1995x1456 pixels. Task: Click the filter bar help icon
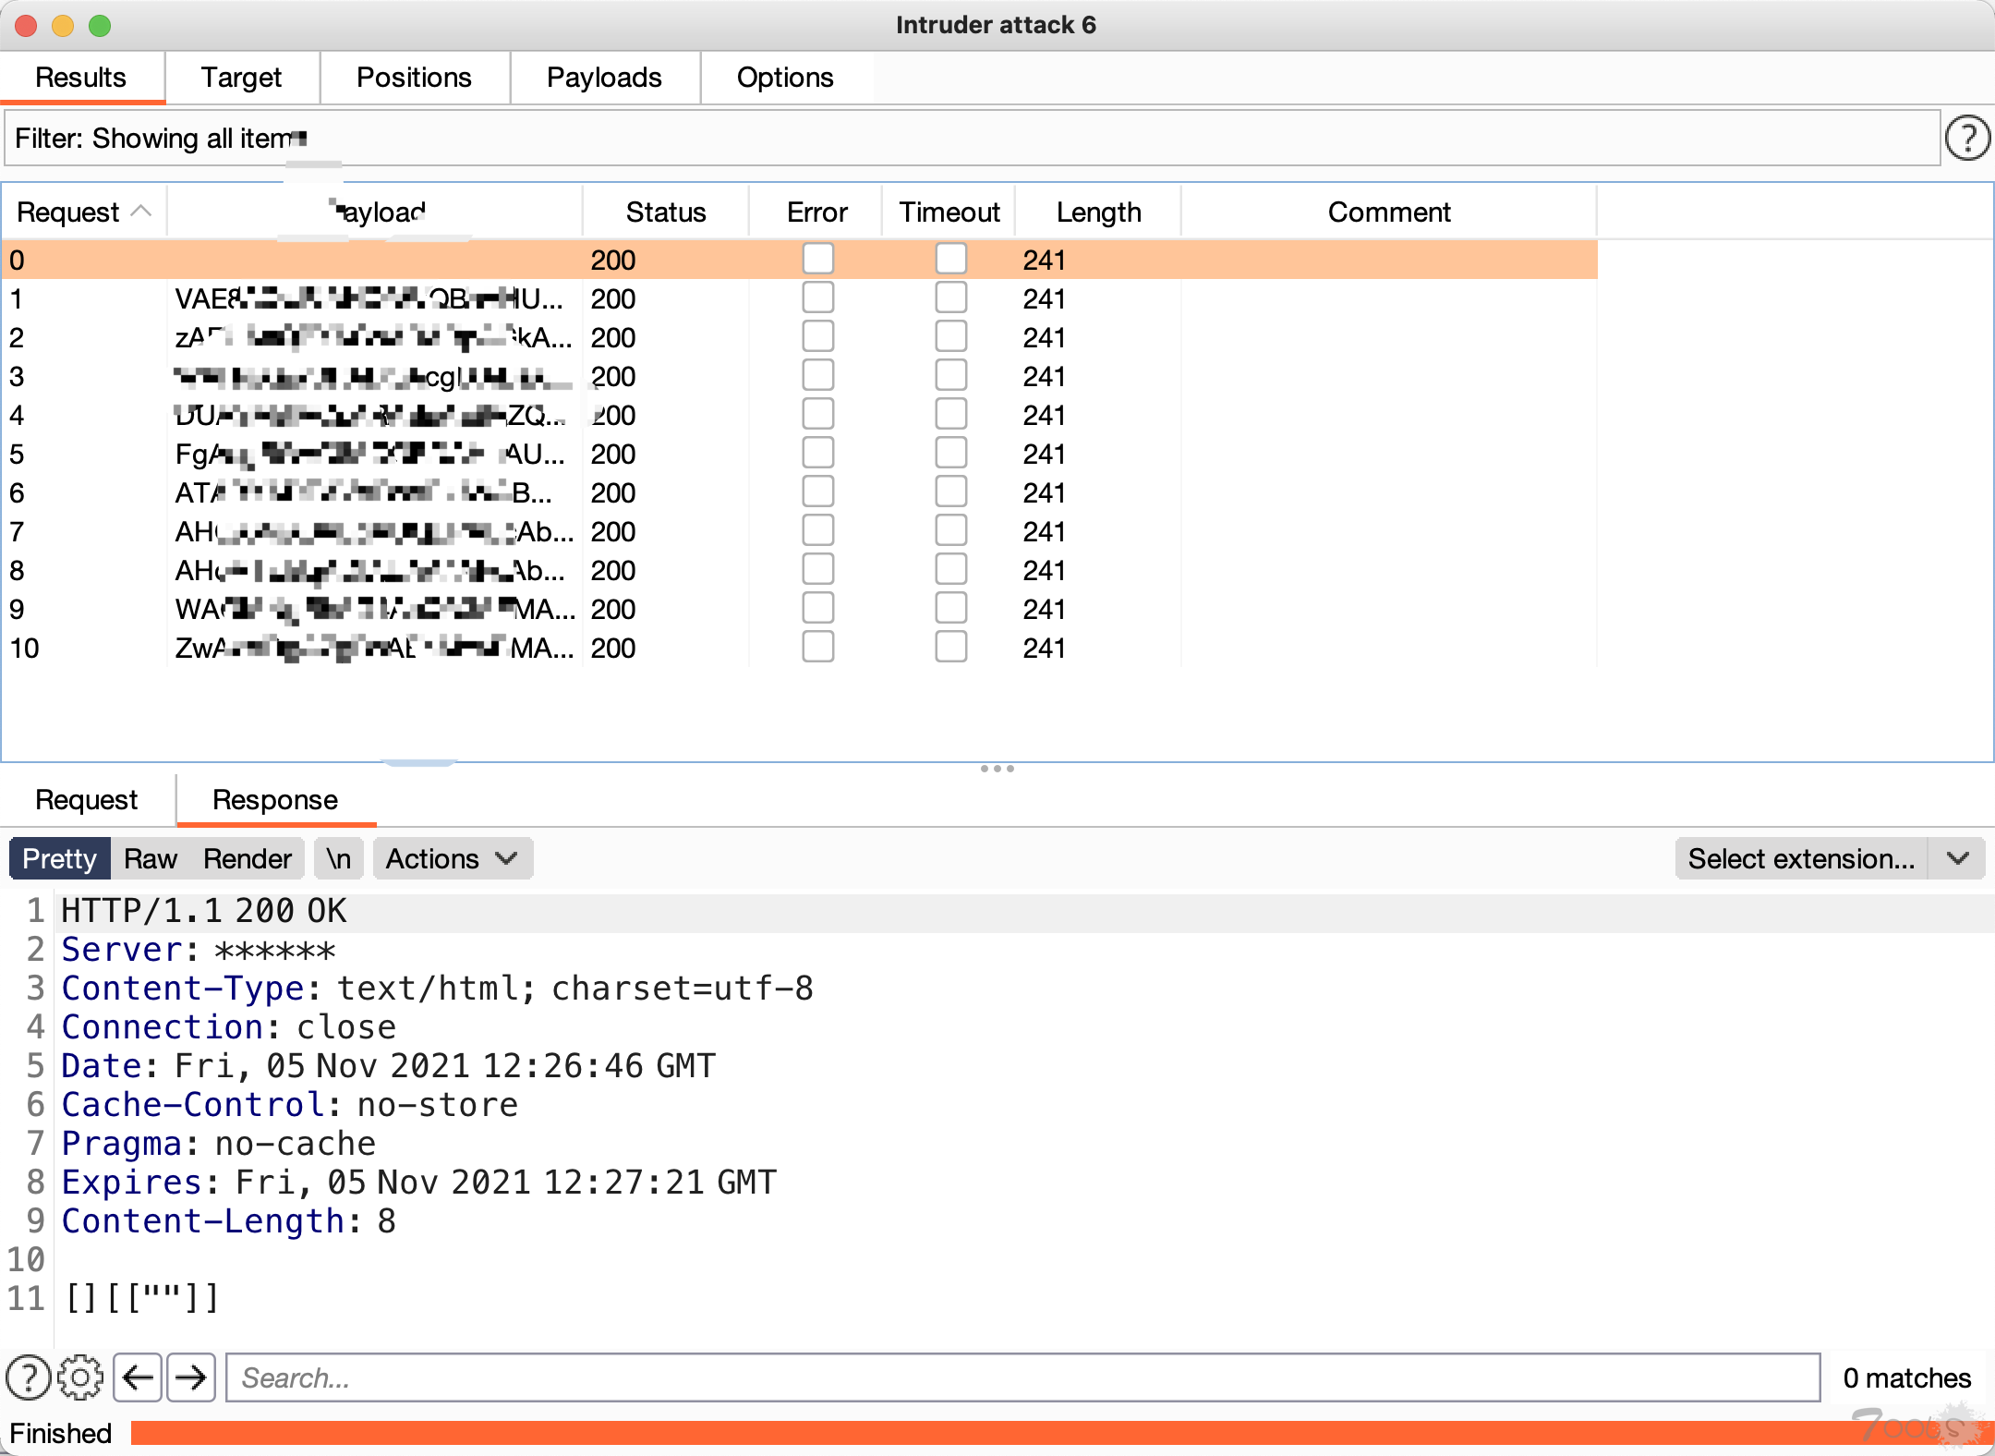pyautogui.click(x=1967, y=139)
